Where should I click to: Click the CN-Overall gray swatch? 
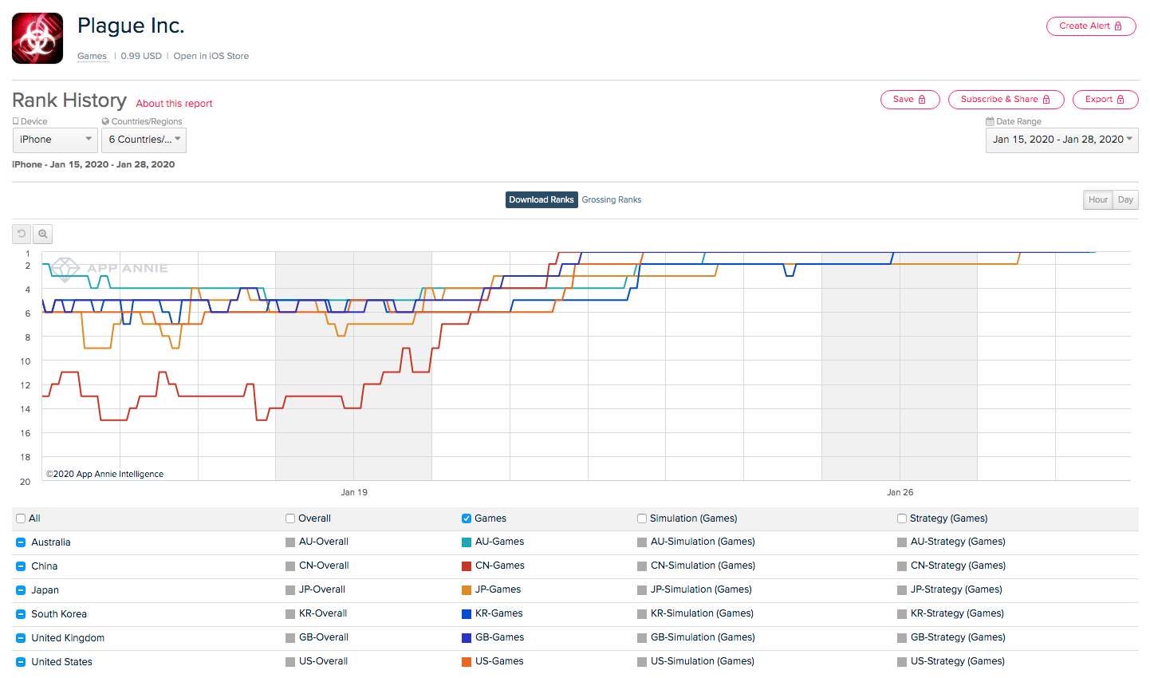click(x=290, y=566)
